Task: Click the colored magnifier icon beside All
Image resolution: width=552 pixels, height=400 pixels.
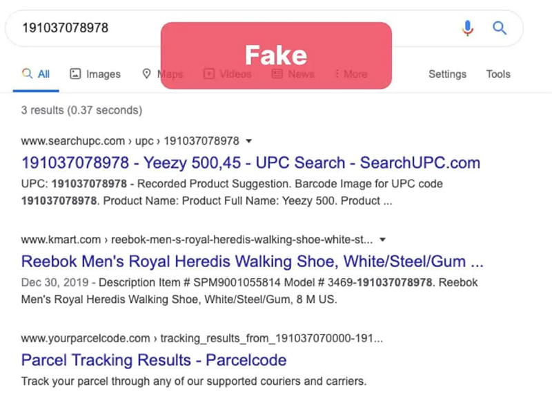Action: point(27,74)
